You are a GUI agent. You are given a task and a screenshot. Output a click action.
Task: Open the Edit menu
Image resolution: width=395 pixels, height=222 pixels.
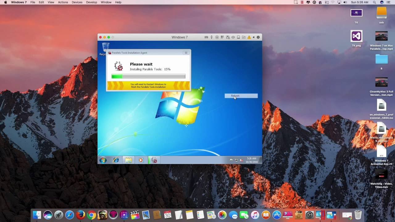[x=41, y=2]
